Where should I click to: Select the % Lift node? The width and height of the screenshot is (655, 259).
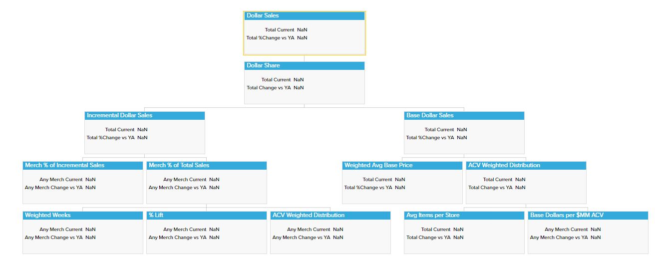tap(206, 216)
